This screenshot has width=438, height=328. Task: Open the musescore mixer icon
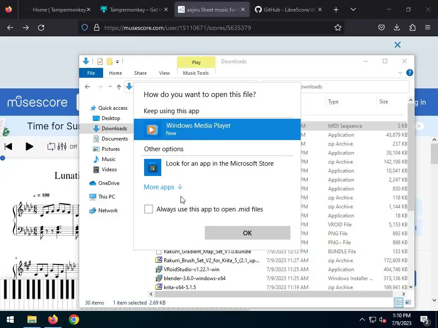(x=62, y=146)
